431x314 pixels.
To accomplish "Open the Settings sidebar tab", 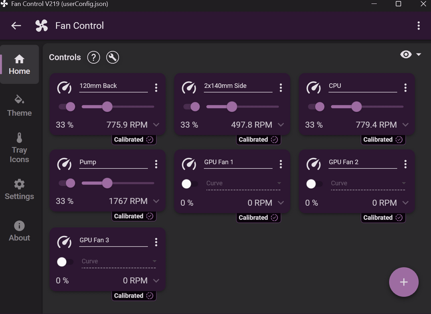I will [x=19, y=190].
